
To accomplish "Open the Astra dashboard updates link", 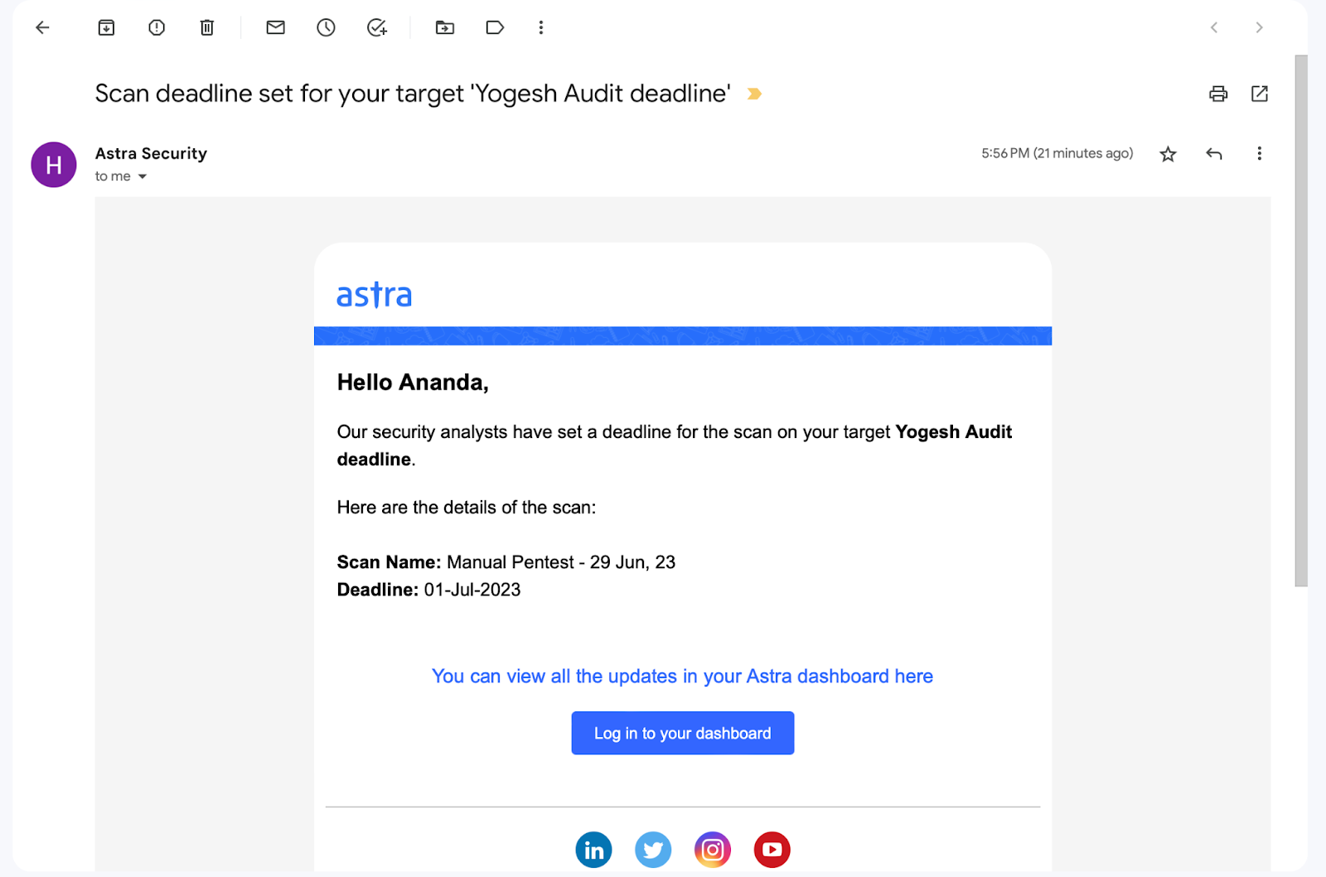I will [x=682, y=677].
